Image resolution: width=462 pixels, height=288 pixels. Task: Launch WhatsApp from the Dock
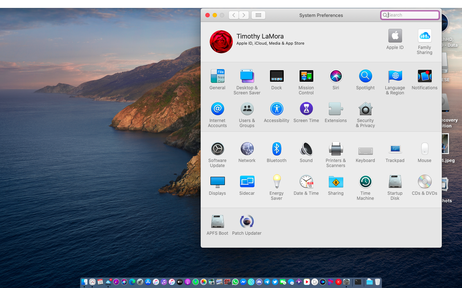tap(235, 282)
